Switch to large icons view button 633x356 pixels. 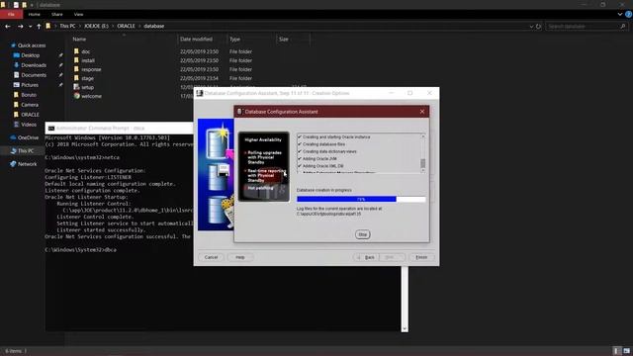(x=626, y=351)
